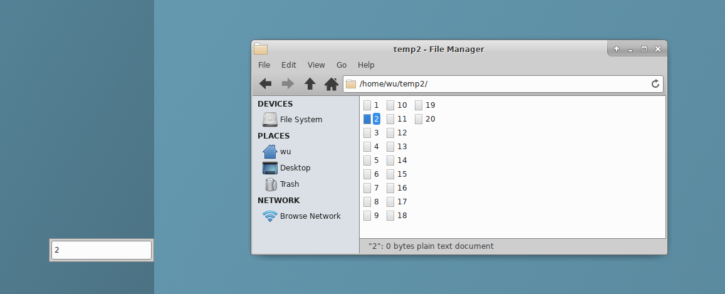Open File System in the sidebar
This screenshot has height=294, width=725.
click(x=301, y=120)
